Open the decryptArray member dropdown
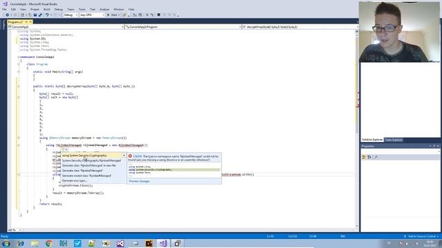 pyautogui.click(x=300, y=27)
